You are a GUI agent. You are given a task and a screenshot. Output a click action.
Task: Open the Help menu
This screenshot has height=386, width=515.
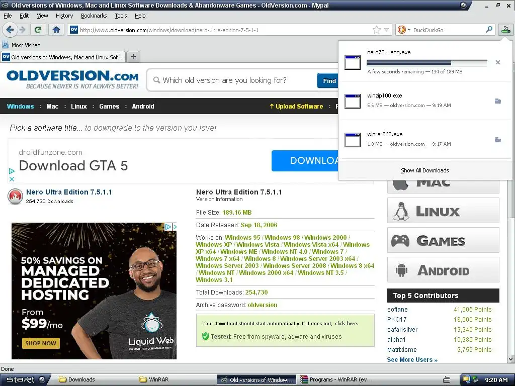tap(140, 16)
